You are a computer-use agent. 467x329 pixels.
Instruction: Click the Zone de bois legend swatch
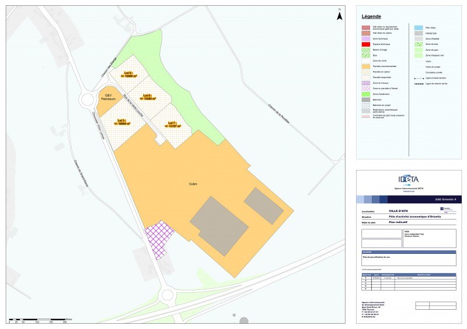(419, 44)
